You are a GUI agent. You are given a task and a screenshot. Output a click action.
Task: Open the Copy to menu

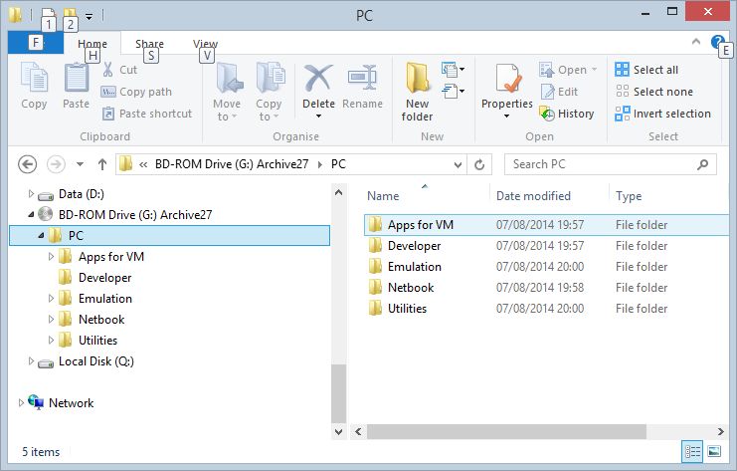[x=269, y=92]
